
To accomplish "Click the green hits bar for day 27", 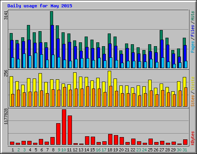I will click(x=161, y=35).
